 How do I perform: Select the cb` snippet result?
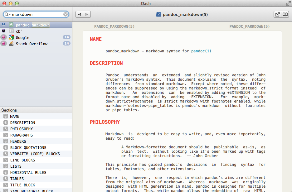pos(36,31)
